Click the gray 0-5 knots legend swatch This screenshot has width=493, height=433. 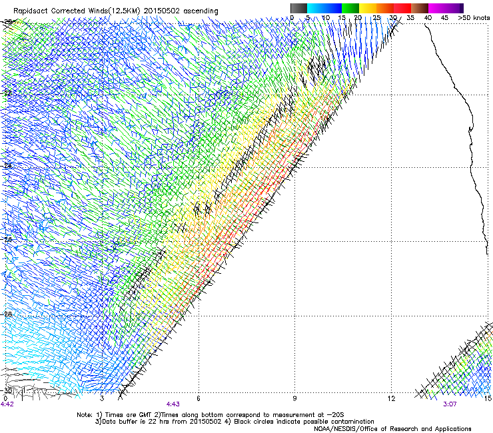click(298, 8)
